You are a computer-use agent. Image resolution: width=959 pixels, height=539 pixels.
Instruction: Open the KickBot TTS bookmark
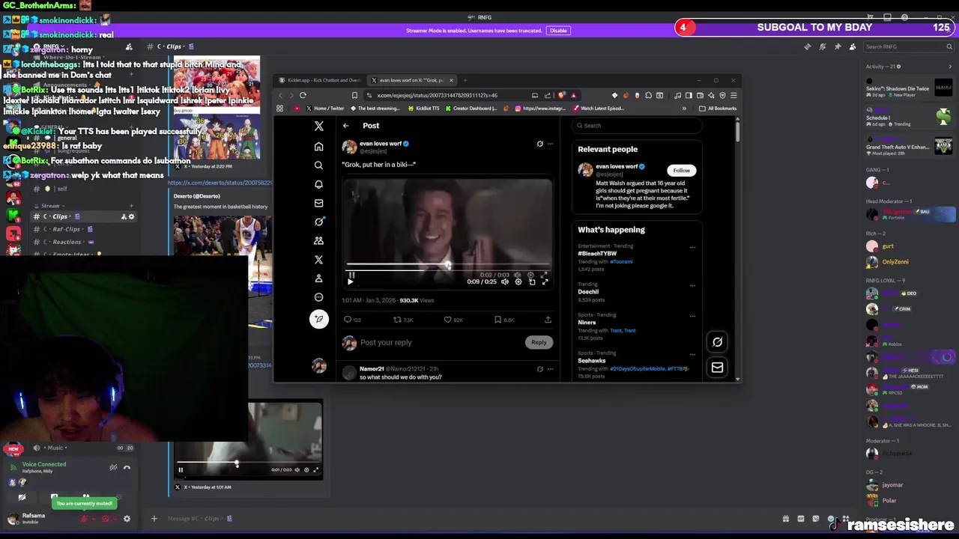(x=423, y=109)
